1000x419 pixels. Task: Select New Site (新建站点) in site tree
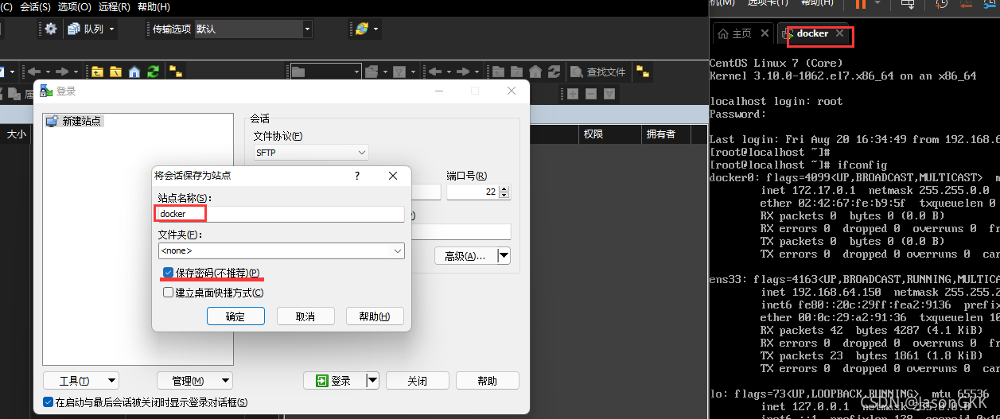coord(75,121)
